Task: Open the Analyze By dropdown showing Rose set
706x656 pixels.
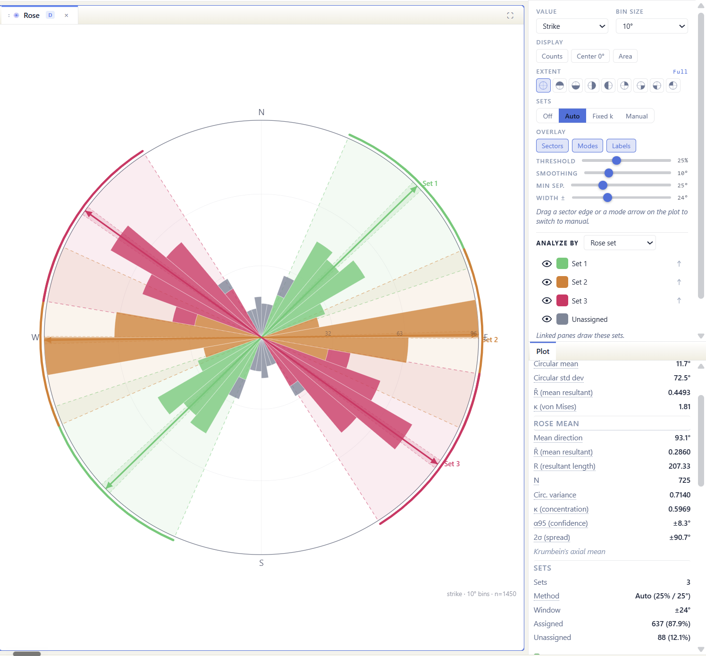Action: pyautogui.click(x=620, y=243)
